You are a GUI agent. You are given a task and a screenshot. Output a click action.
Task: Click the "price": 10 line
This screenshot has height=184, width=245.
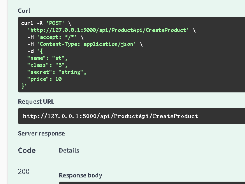pyautogui.click(x=44, y=79)
